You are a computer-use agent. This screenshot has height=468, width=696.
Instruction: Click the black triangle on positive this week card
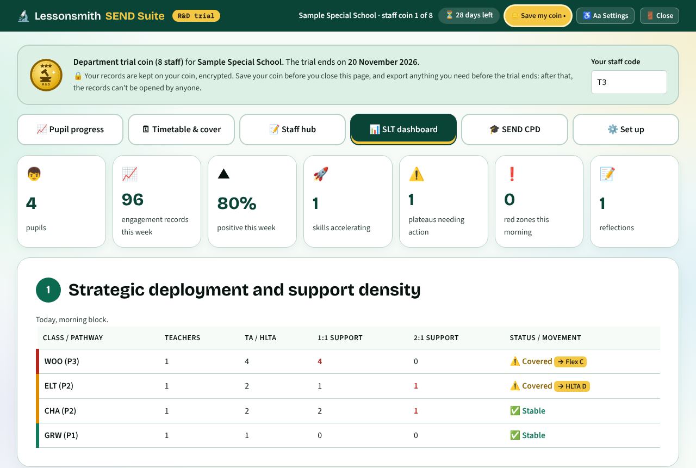coord(223,174)
